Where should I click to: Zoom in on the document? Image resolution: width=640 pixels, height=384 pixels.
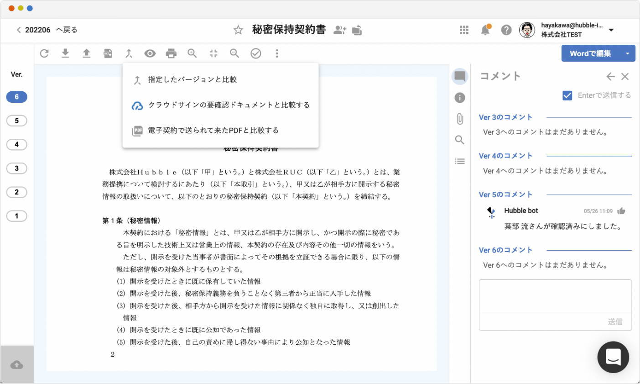point(192,53)
